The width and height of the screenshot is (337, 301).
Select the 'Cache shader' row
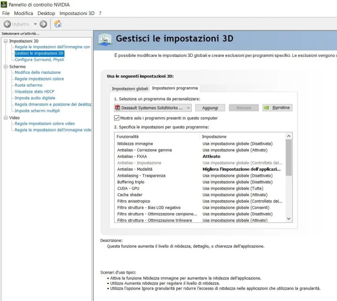(200, 195)
